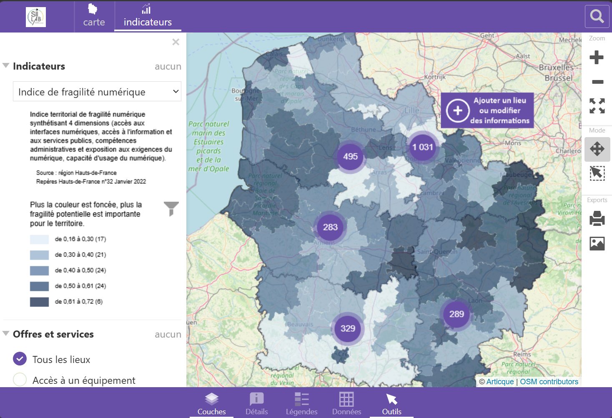Click the 'de 0,50 à 0,61 (24)' legend label
The image size is (612, 418).
[80, 286]
